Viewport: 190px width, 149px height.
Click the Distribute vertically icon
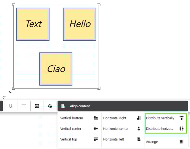coord(181,118)
